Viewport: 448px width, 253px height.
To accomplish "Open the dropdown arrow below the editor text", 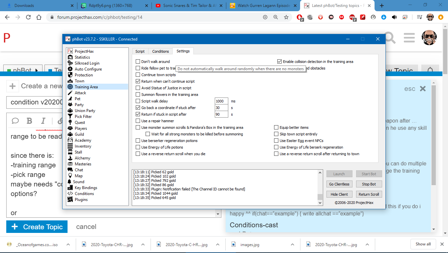I will tap(217, 214).
